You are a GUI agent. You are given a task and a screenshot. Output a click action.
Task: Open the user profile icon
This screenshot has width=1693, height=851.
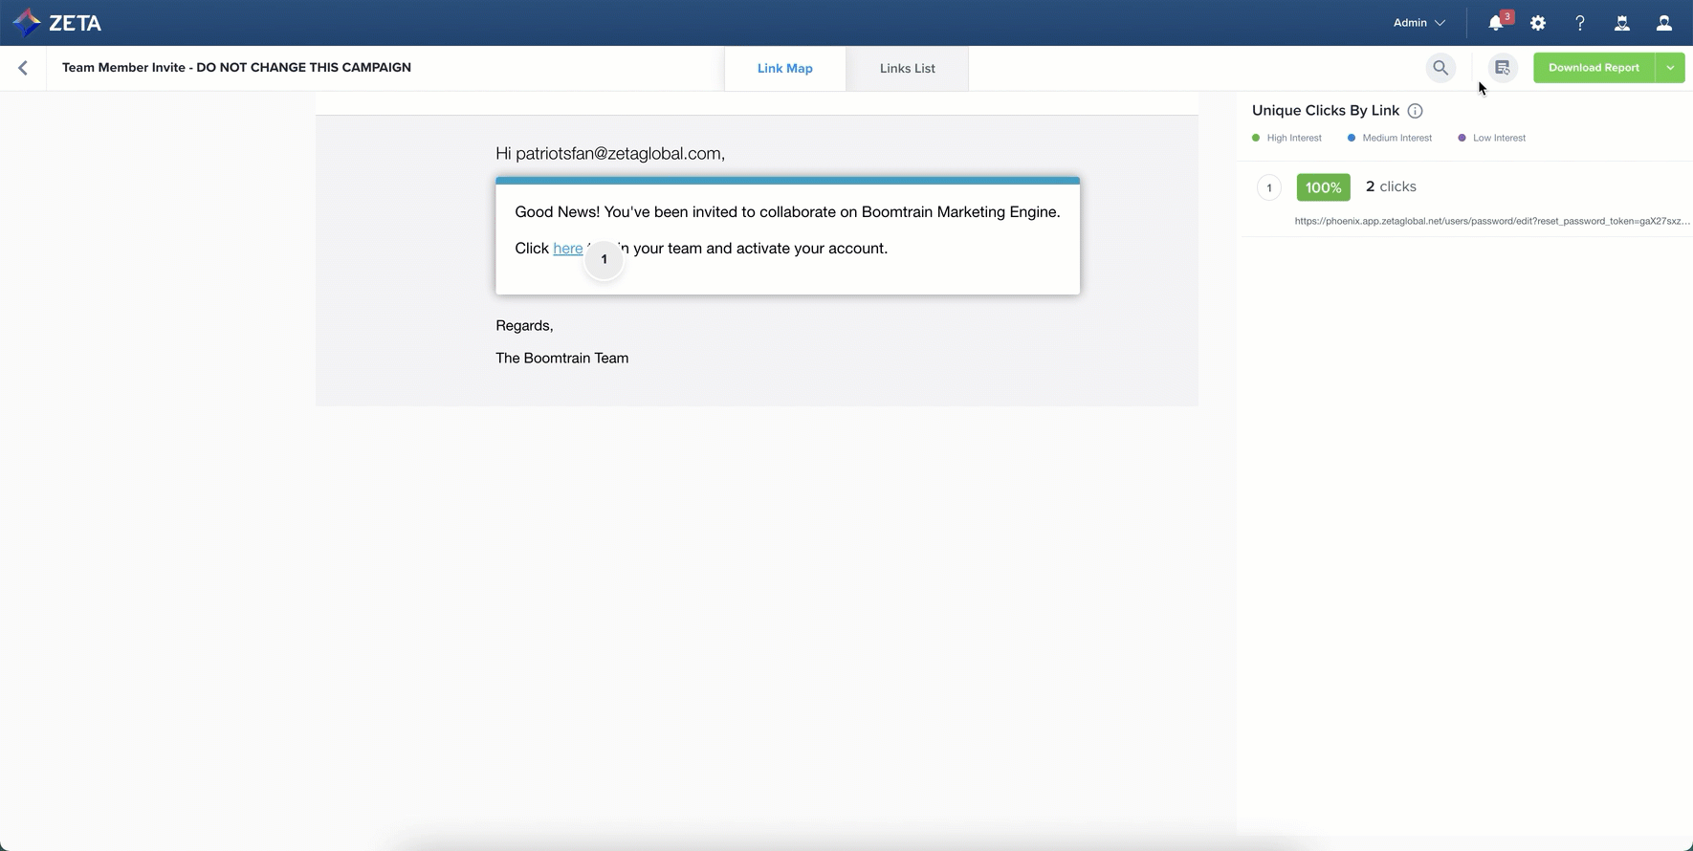click(1664, 23)
